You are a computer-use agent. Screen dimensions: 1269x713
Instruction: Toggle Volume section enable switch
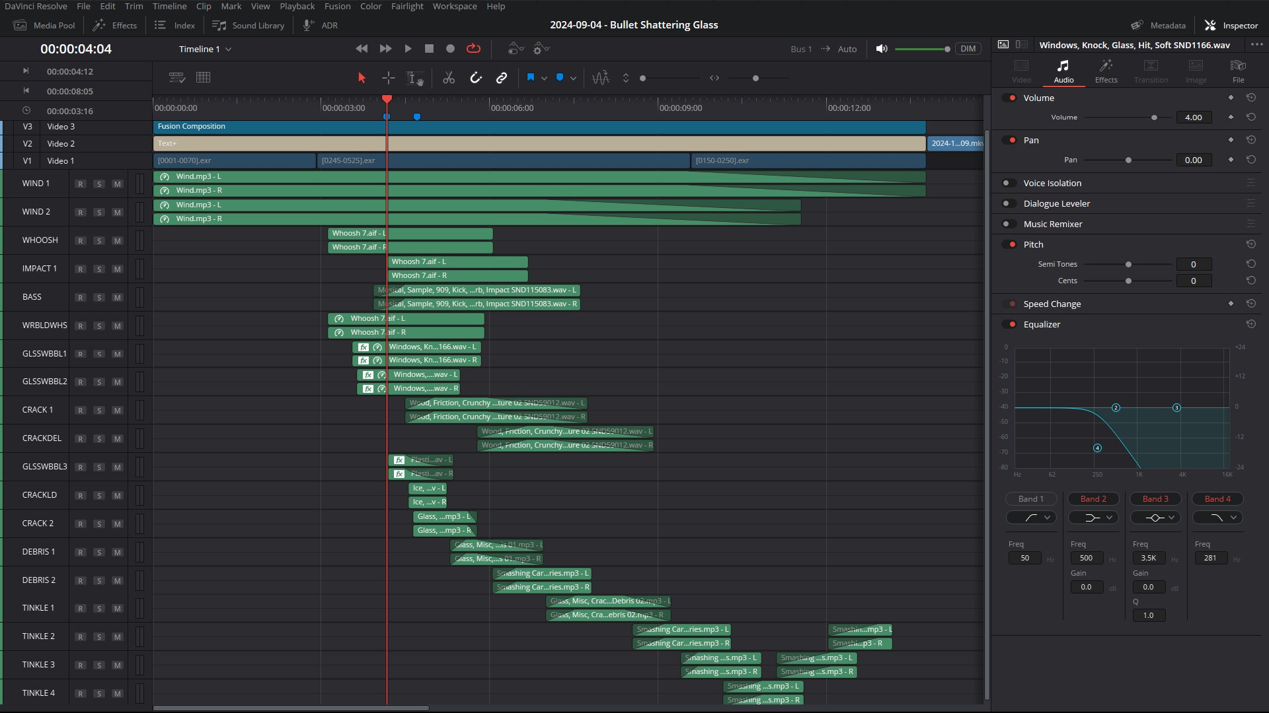(x=1009, y=98)
